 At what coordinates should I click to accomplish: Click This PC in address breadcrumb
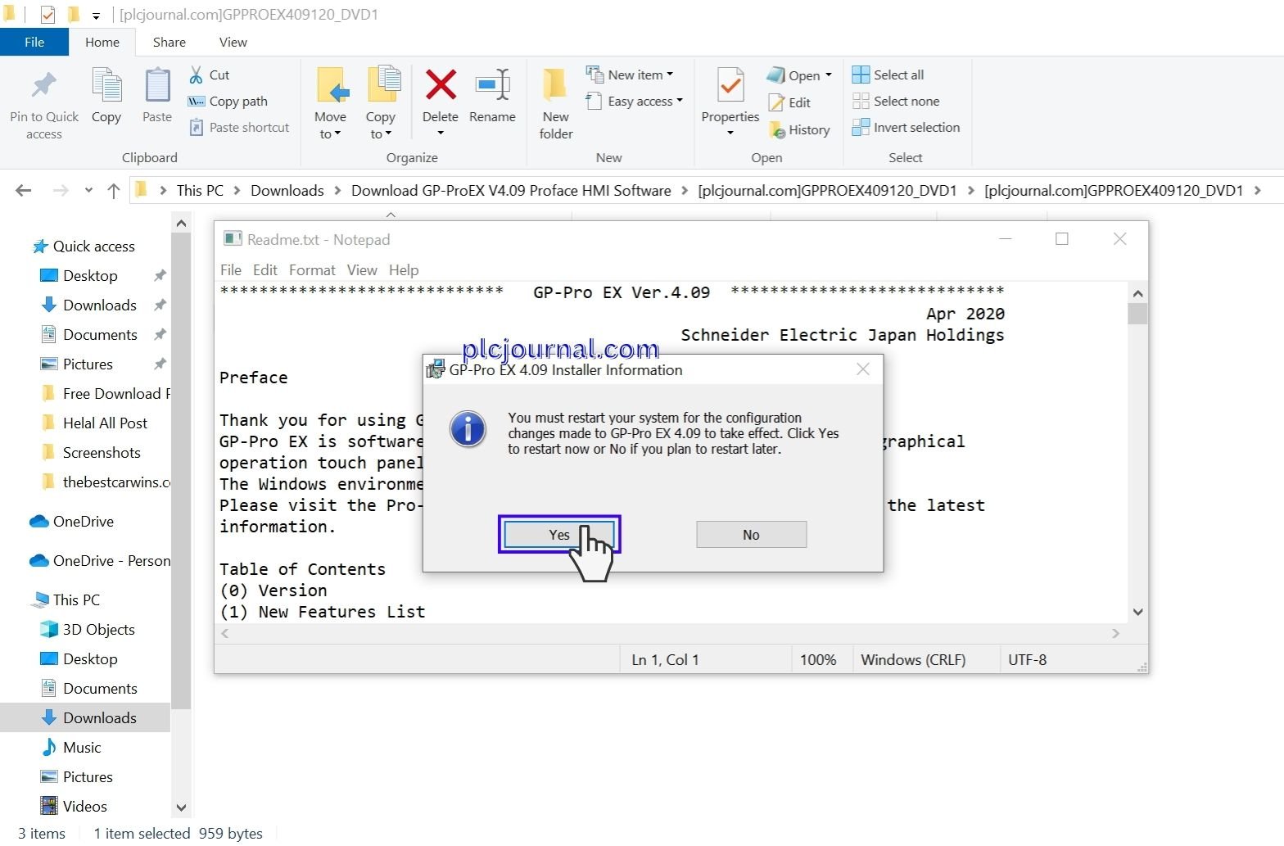200,191
